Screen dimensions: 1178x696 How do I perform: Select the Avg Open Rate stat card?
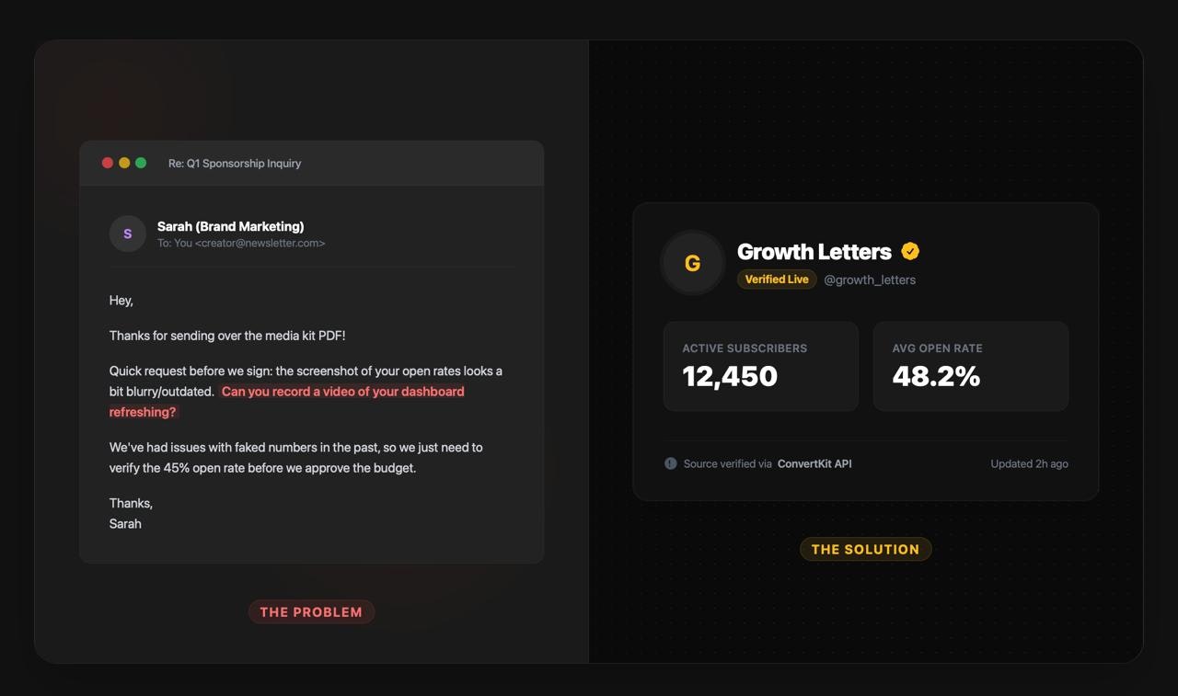[x=971, y=366]
